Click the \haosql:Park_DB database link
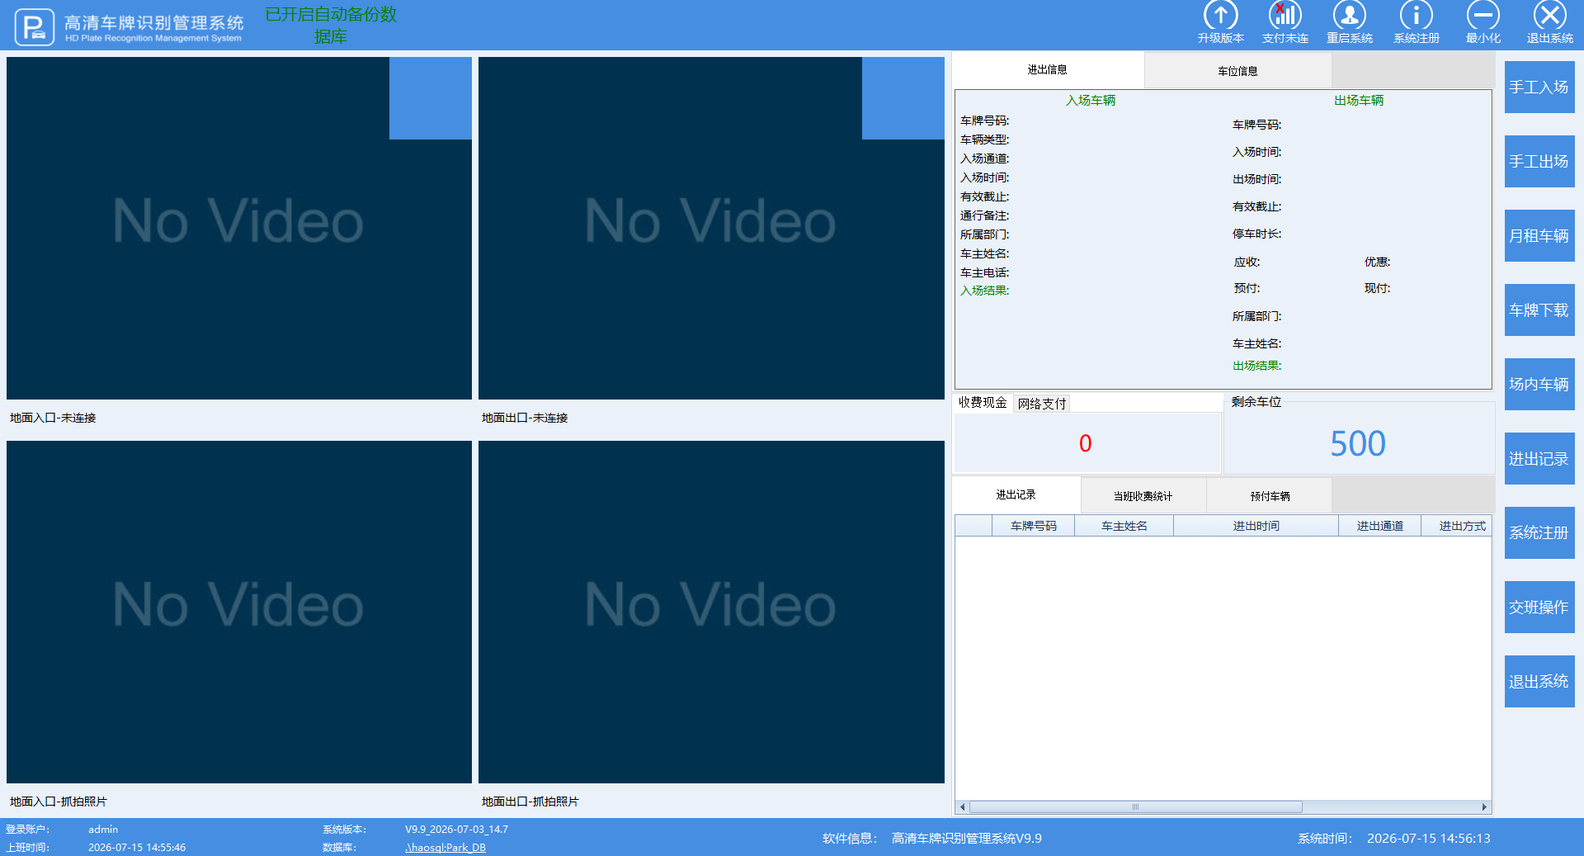This screenshot has height=856, width=1584. point(445,848)
